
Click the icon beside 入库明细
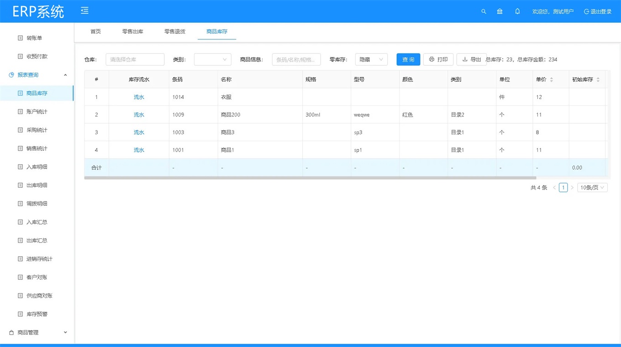(x=20, y=167)
